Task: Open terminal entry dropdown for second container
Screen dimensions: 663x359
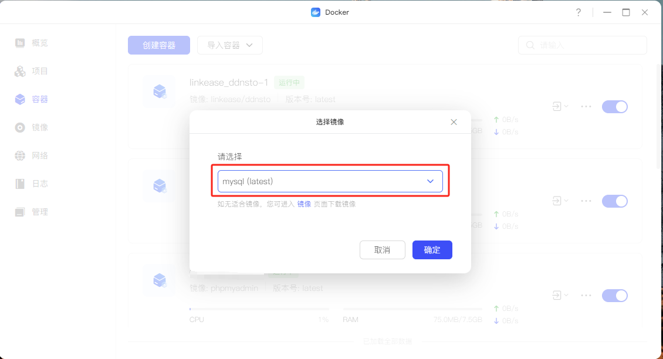Action: click(x=560, y=201)
